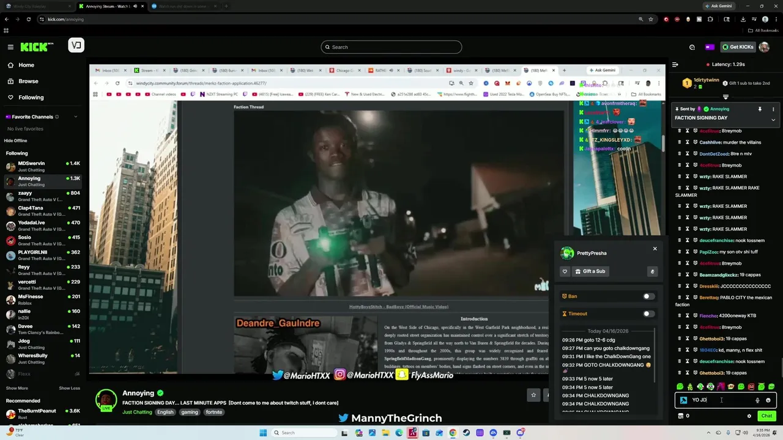
Task: Click Show Less under Following list
Action: tap(69, 388)
